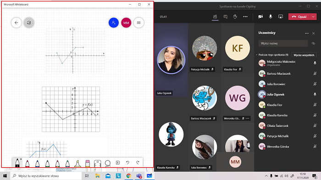Undo the last Whiteboard action
Screen dimensions: 321x180
pyautogui.click(x=128, y=163)
